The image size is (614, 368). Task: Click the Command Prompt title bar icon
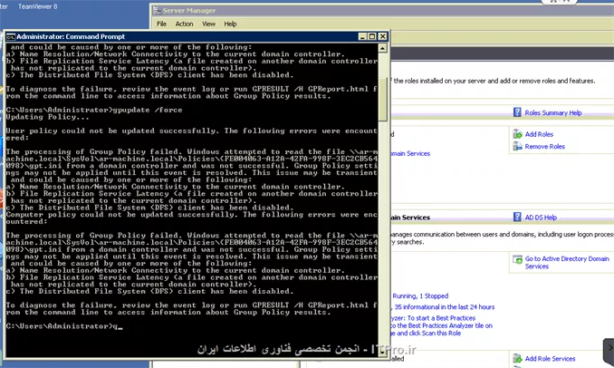[11, 37]
